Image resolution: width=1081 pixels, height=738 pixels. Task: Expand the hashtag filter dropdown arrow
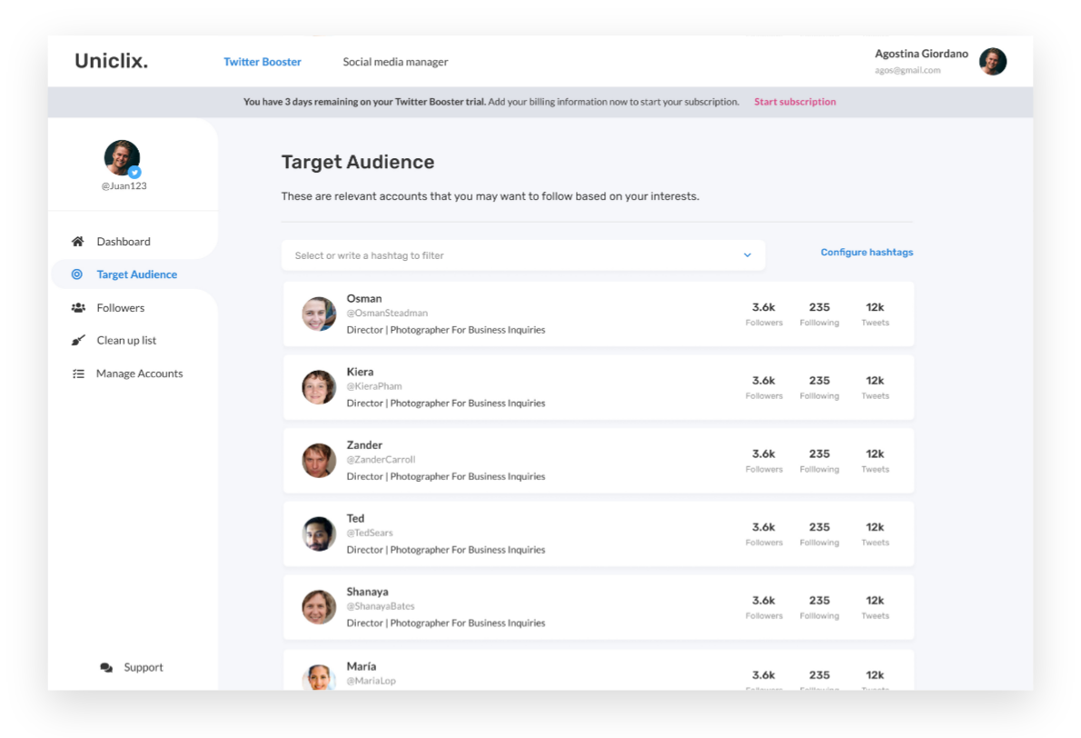748,255
